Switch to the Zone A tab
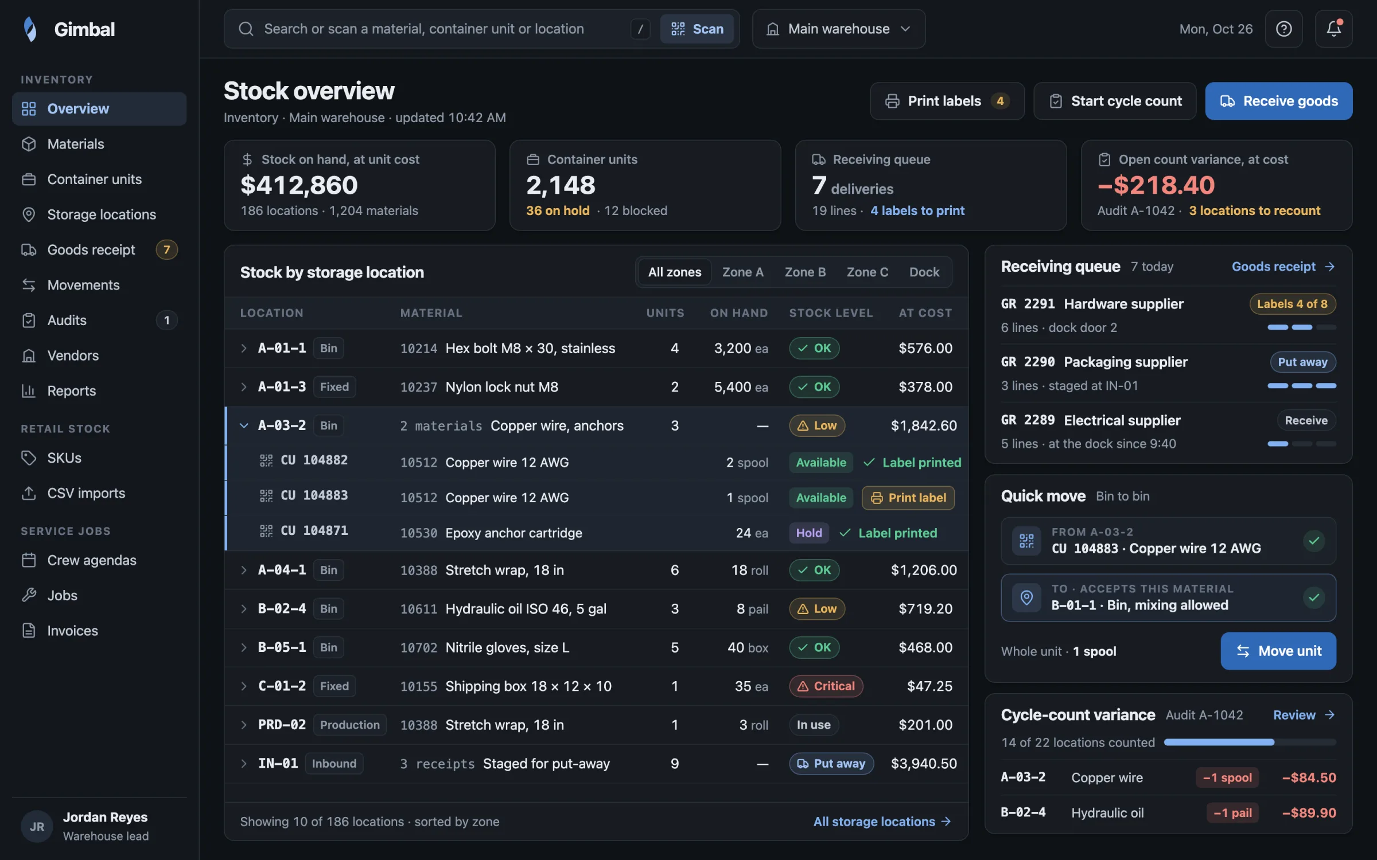1377x860 pixels. tap(742, 272)
